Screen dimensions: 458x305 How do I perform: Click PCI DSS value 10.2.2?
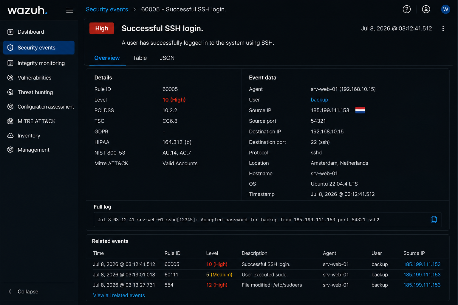coord(170,111)
